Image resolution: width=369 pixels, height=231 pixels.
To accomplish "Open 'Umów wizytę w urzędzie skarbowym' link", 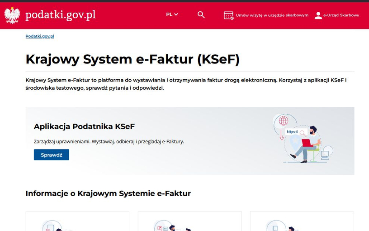I will pos(272,15).
